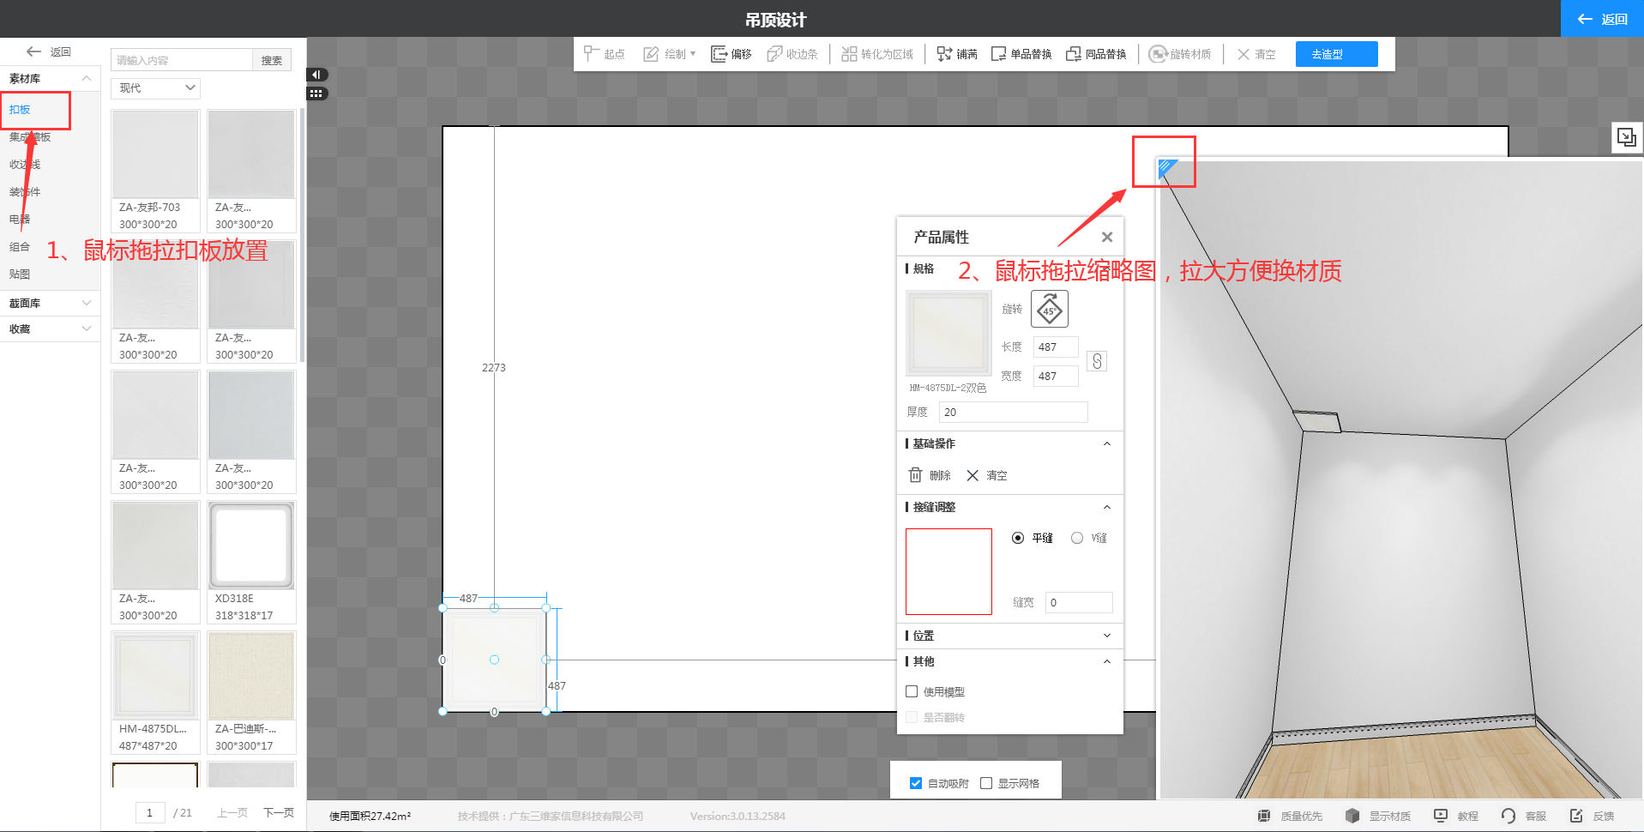
Task: Select HM-4875DL material thumbnail
Action: coord(155,676)
